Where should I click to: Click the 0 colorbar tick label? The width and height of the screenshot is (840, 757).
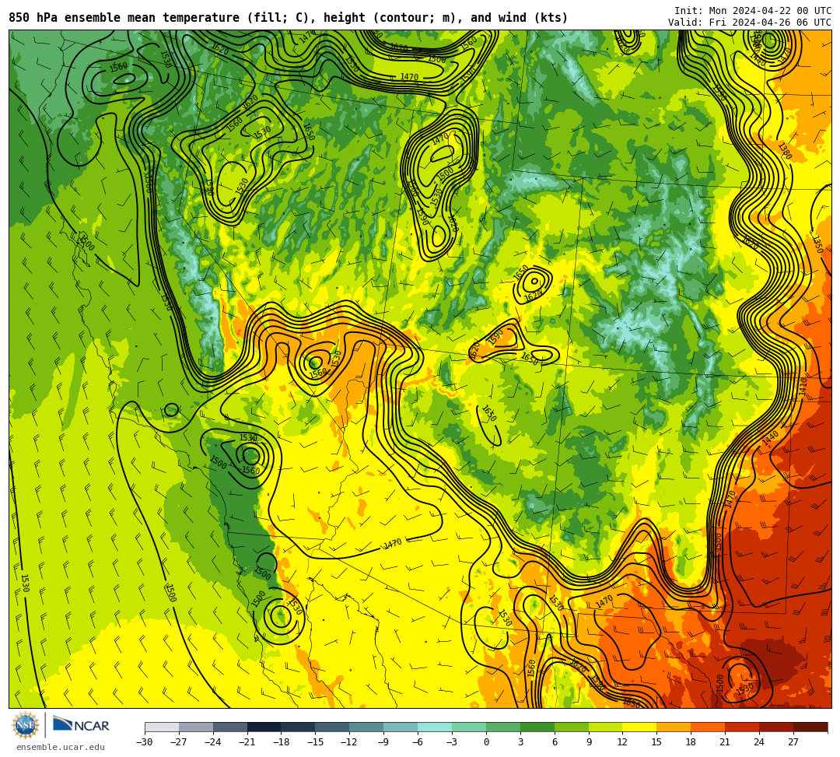click(x=486, y=742)
